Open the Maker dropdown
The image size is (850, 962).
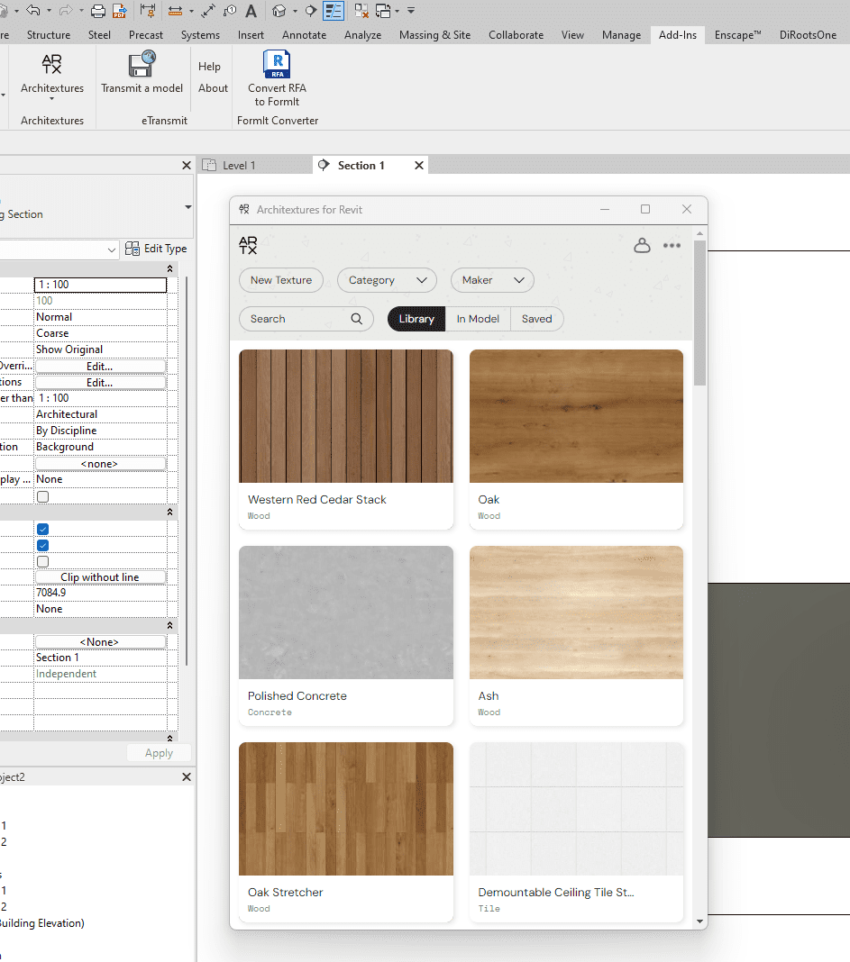(492, 280)
